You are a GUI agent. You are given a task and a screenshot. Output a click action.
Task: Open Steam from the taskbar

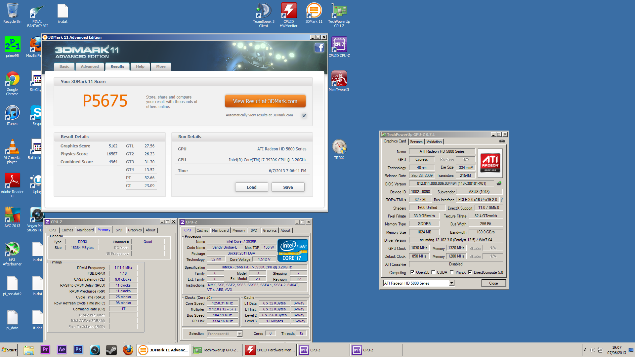click(111, 350)
